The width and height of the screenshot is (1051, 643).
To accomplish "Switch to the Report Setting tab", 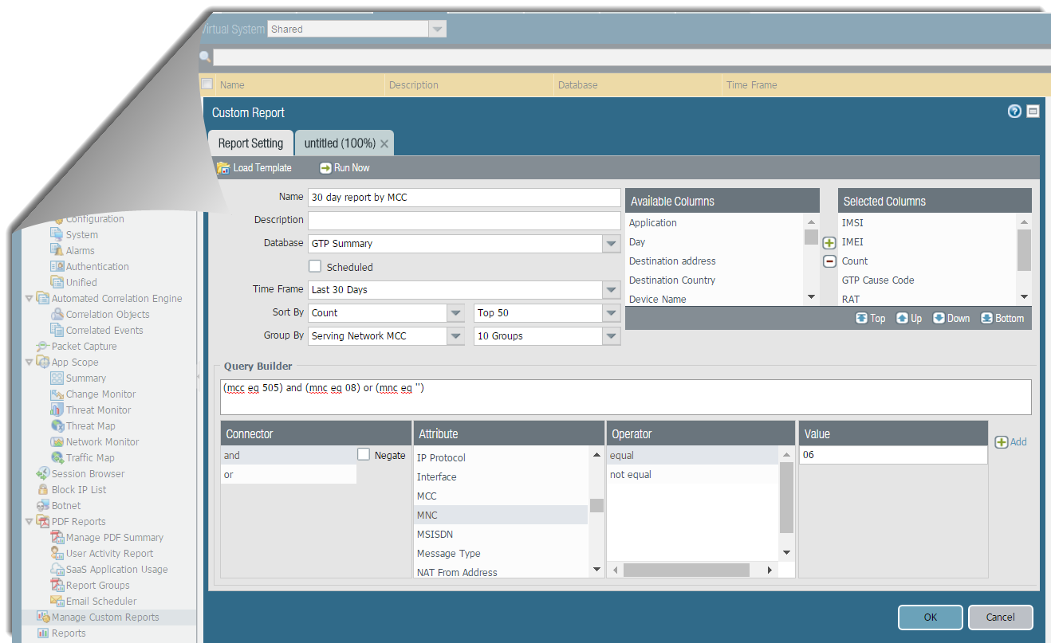I will click(250, 143).
